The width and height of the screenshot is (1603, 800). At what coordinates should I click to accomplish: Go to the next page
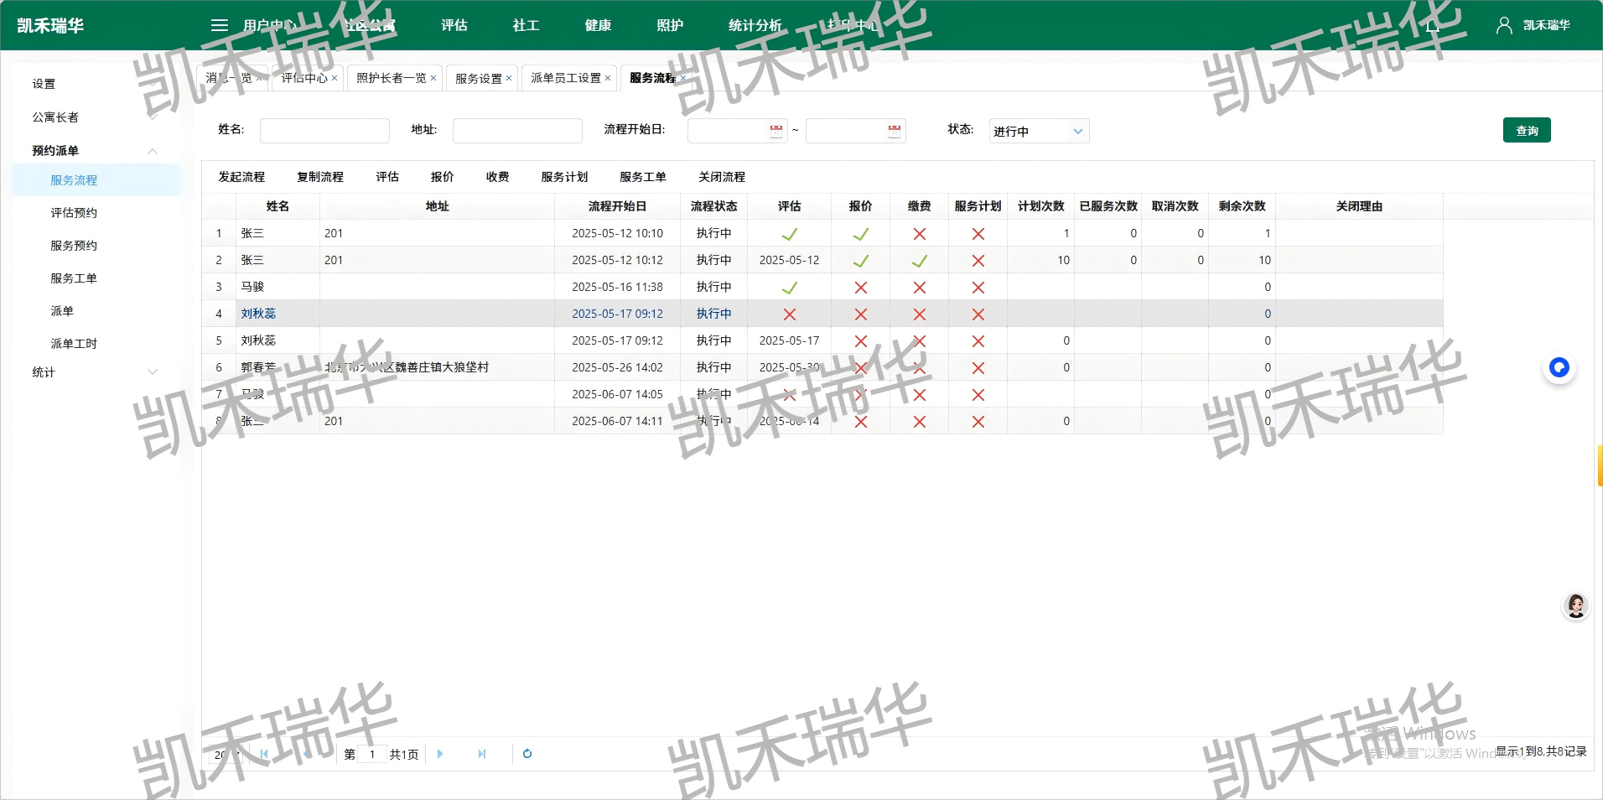[440, 754]
